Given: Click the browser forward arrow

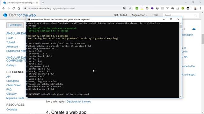Looking at the screenshot, I should tap(9, 8).
